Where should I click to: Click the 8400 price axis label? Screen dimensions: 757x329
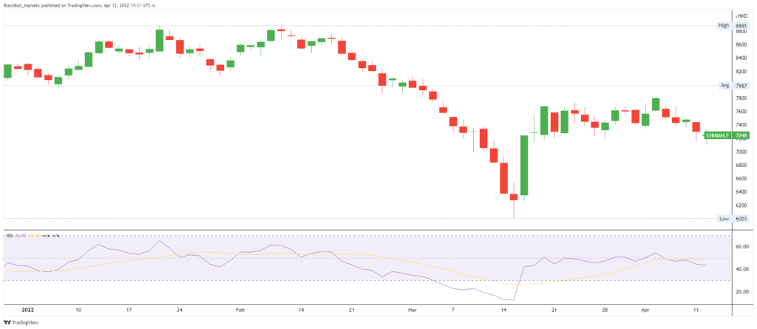tap(741, 58)
